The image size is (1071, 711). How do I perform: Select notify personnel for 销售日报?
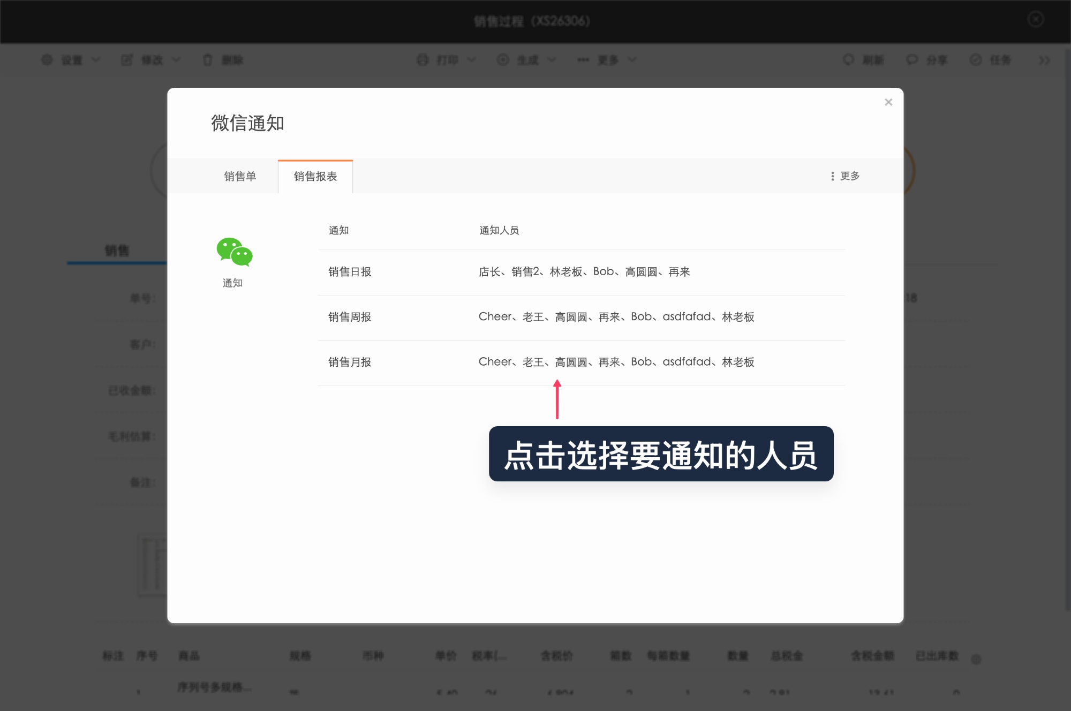click(x=586, y=271)
